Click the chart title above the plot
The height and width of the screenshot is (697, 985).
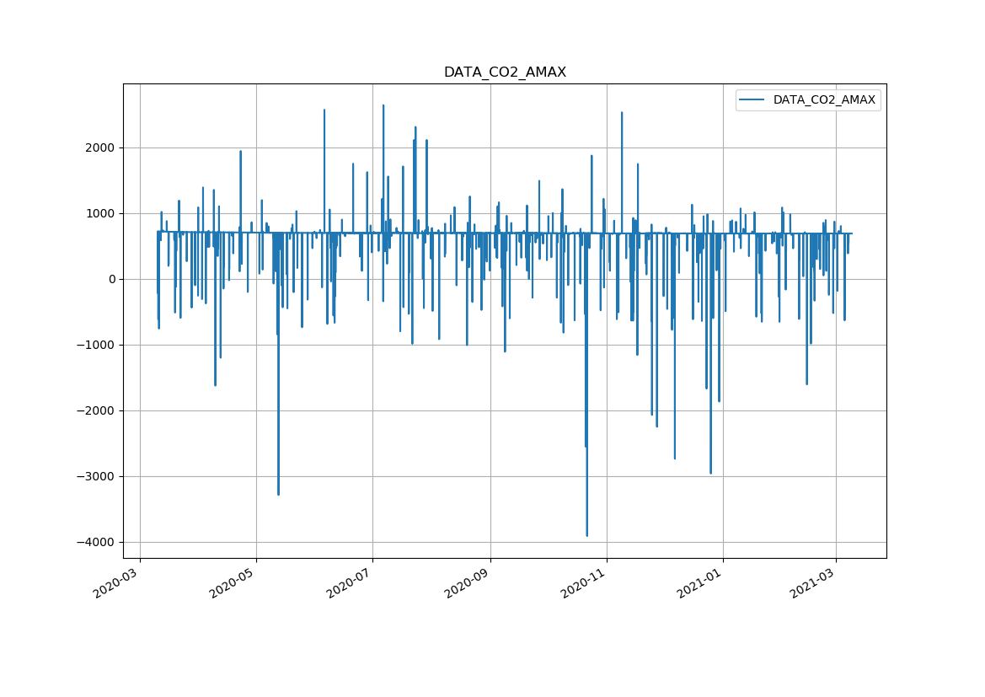pos(505,72)
